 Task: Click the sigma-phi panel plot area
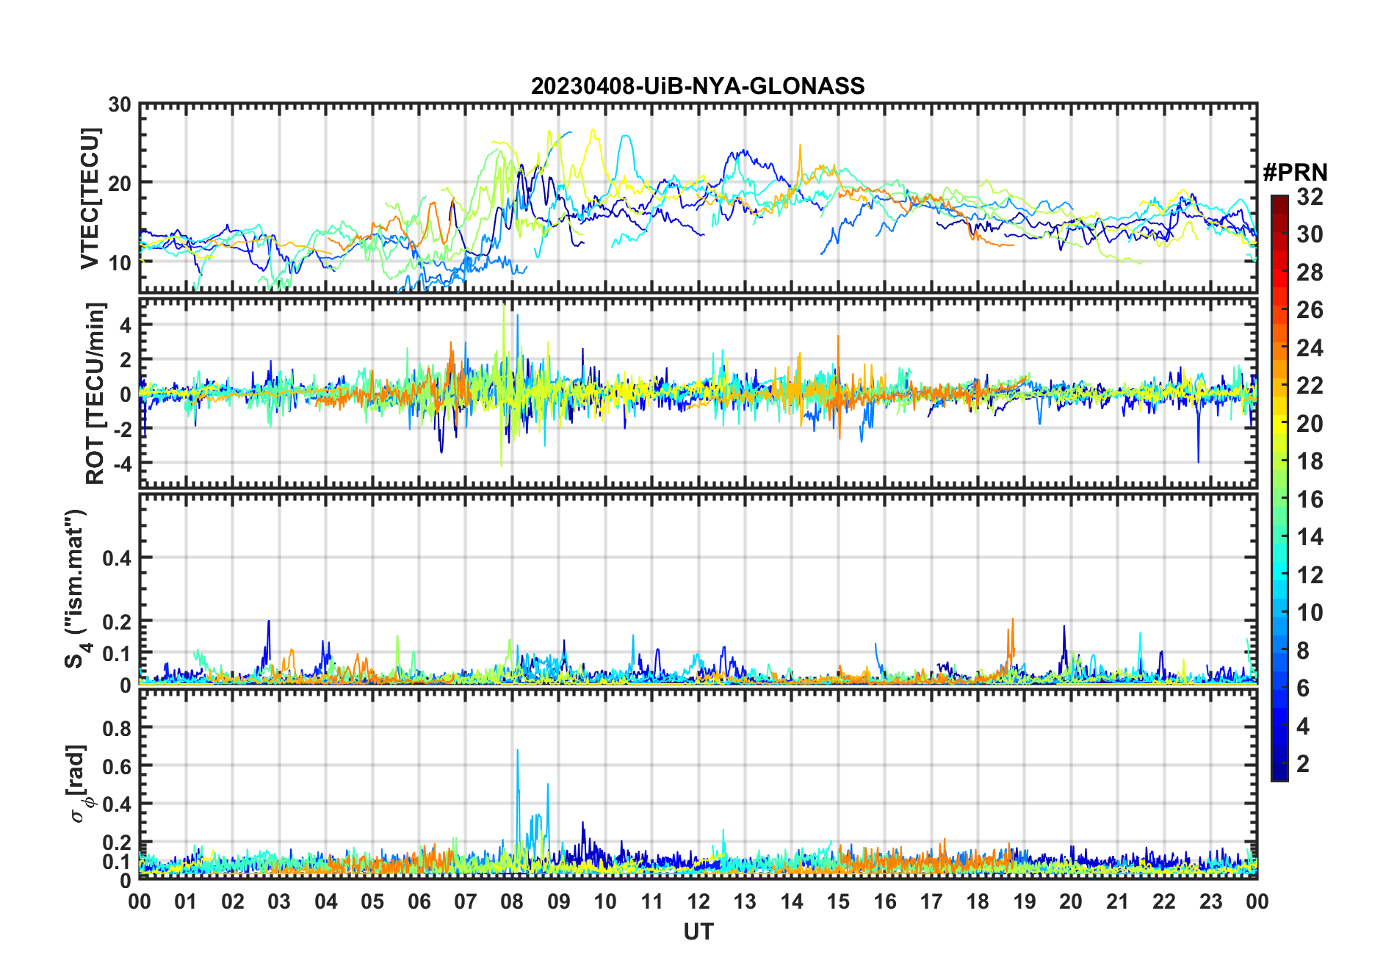click(698, 784)
